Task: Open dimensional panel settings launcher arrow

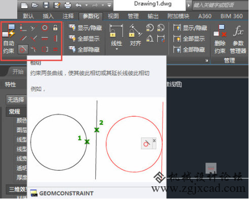Action: point(206,60)
